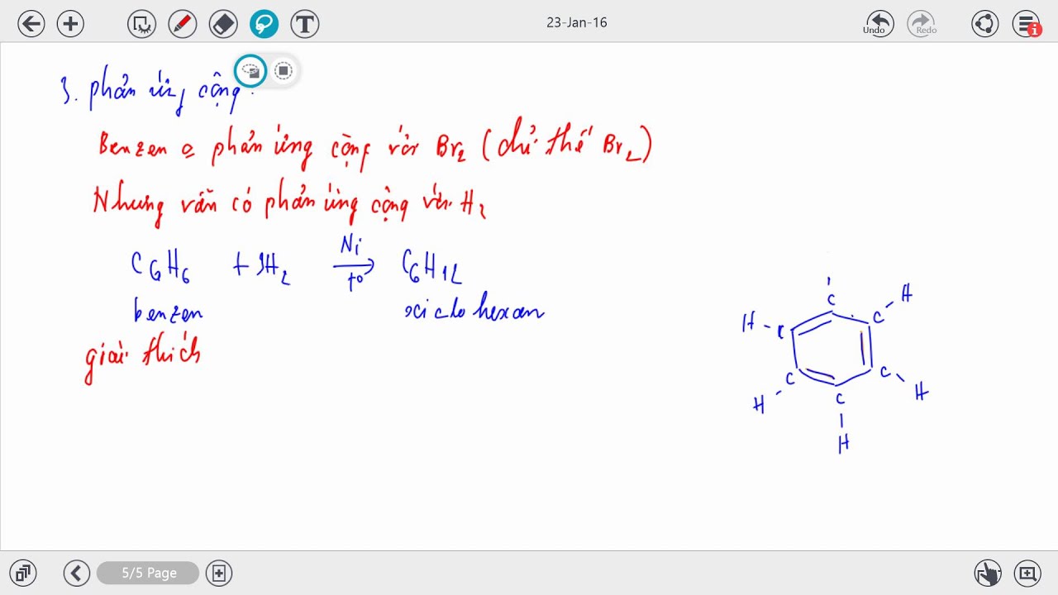Open the page overview icon

point(23,573)
